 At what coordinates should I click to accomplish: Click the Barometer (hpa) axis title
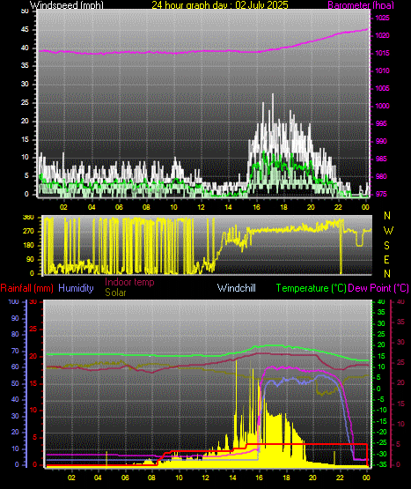coord(361,5)
